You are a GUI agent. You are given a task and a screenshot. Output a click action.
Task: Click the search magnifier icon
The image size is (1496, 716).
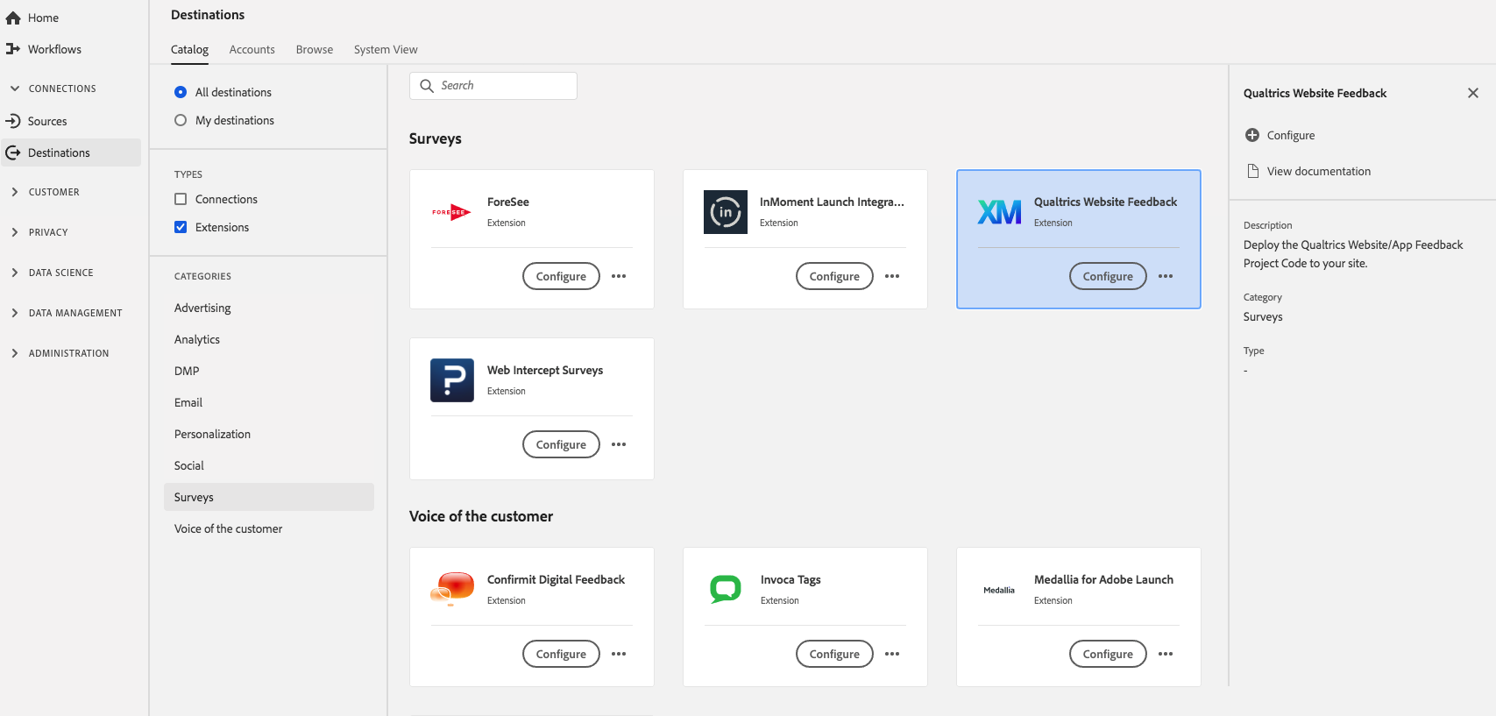[x=427, y=86]
